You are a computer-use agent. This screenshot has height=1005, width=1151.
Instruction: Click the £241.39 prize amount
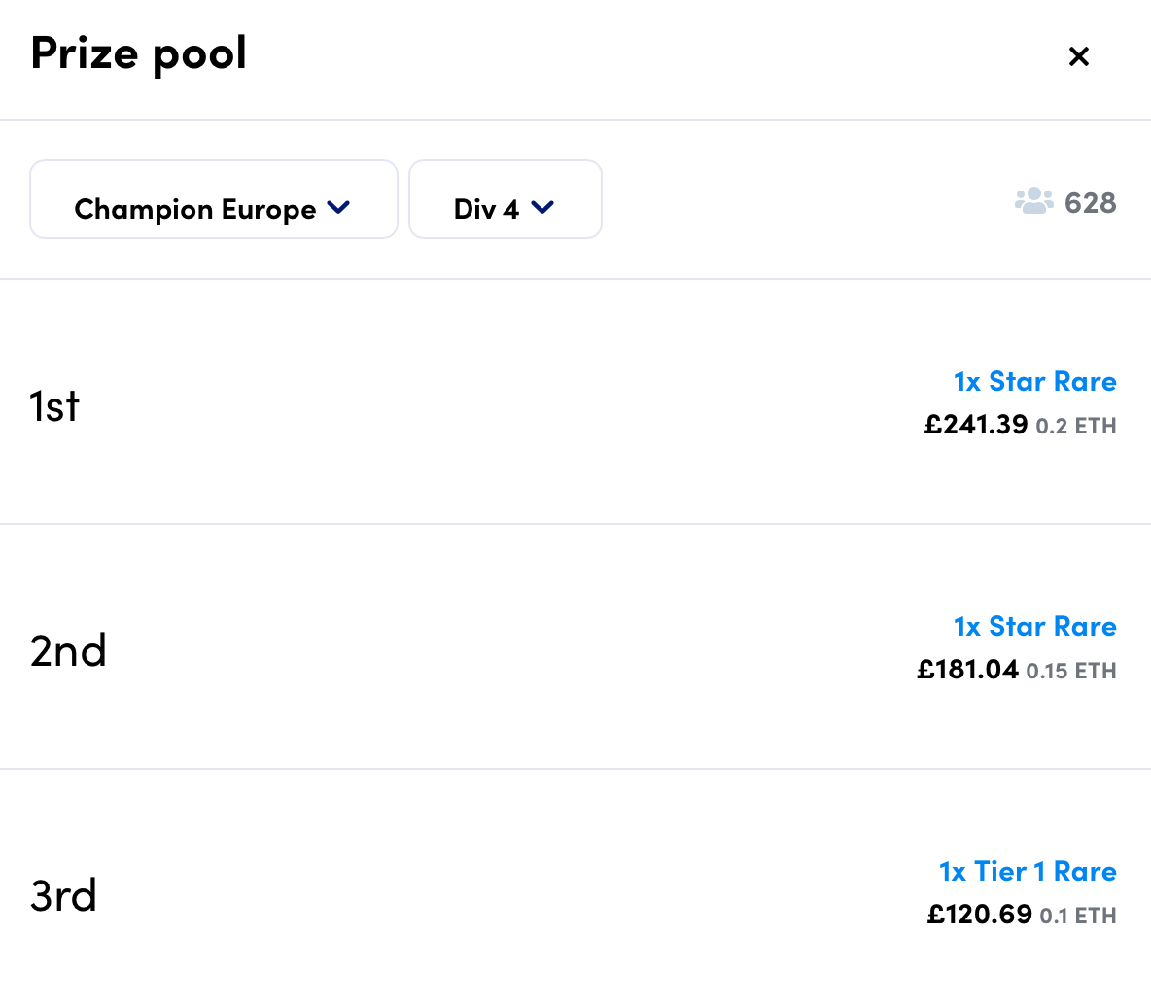975,425
